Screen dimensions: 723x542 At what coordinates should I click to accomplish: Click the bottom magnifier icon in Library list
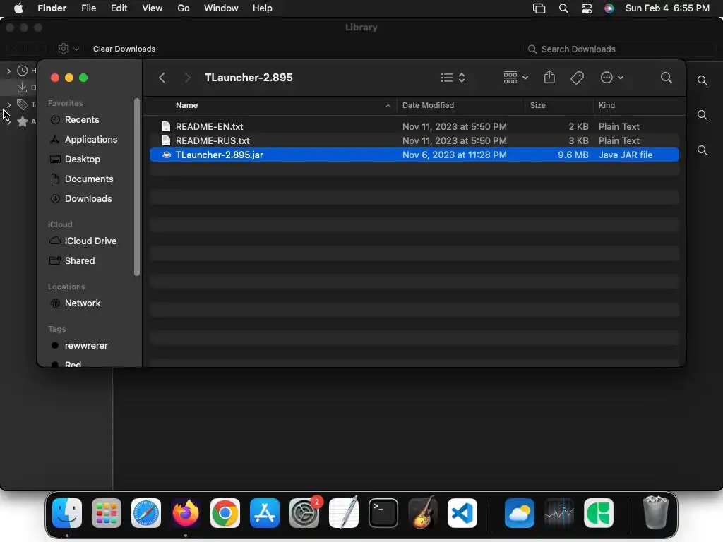[703, 150]
